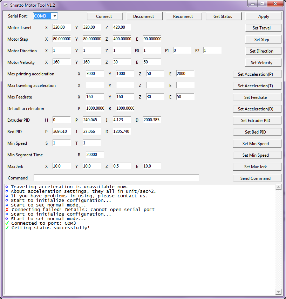Click Default acceleration P field
The width and height of the screenshot is (286, 299).
(95, 108)
